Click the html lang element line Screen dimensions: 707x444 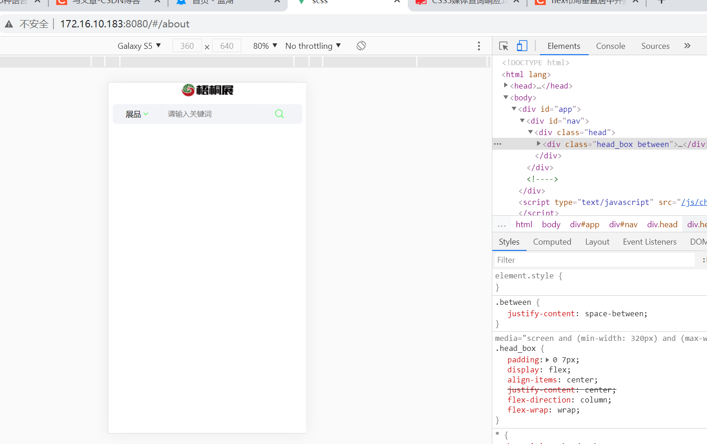tap(526, 74)
